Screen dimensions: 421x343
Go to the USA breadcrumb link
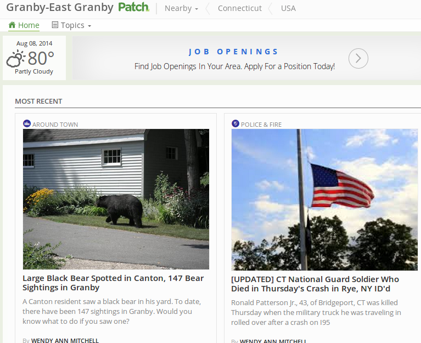(288, 8)
